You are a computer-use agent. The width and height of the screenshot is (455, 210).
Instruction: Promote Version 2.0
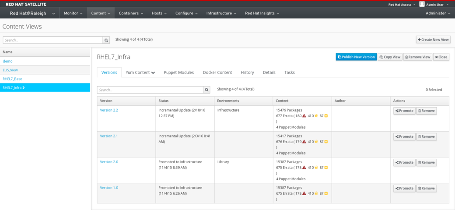(x=404, y=162)
